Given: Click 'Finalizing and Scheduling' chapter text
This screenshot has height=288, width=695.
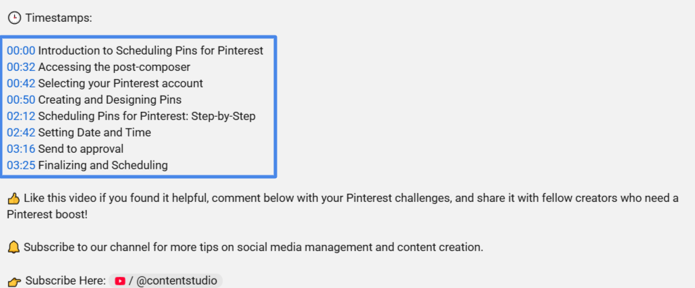Looking at the screenshot, I should pos(103,165).
